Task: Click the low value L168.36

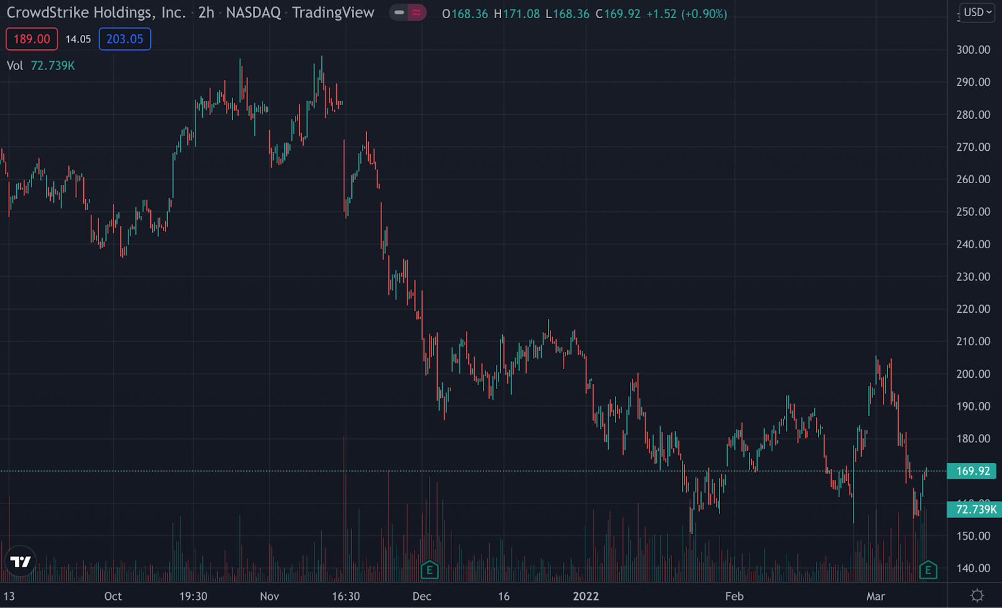Action: click(x=567, y=14)
